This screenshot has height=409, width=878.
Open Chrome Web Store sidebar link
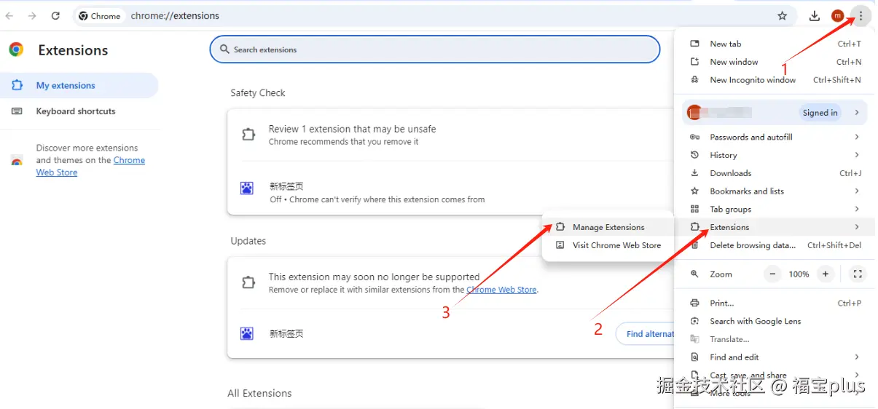90,166
